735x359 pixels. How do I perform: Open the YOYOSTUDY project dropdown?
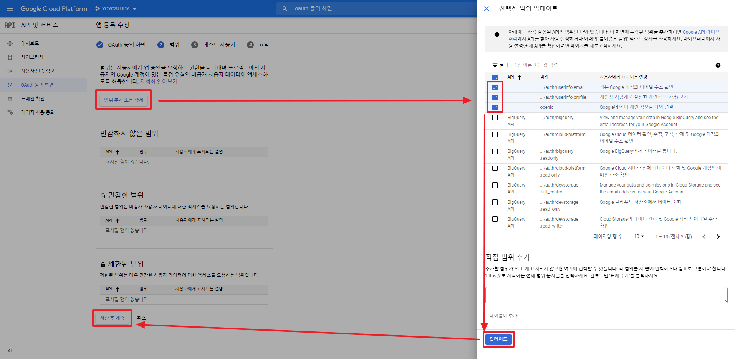coord(116,8)
